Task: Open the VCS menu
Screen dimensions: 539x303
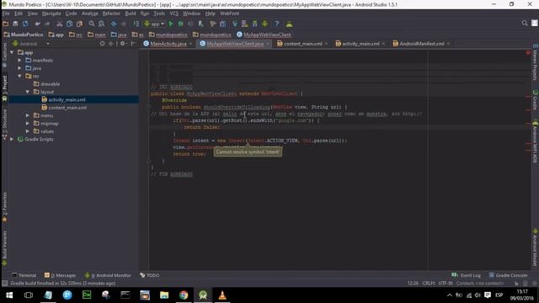Action: pyautogui.click(x=174, y=13)
